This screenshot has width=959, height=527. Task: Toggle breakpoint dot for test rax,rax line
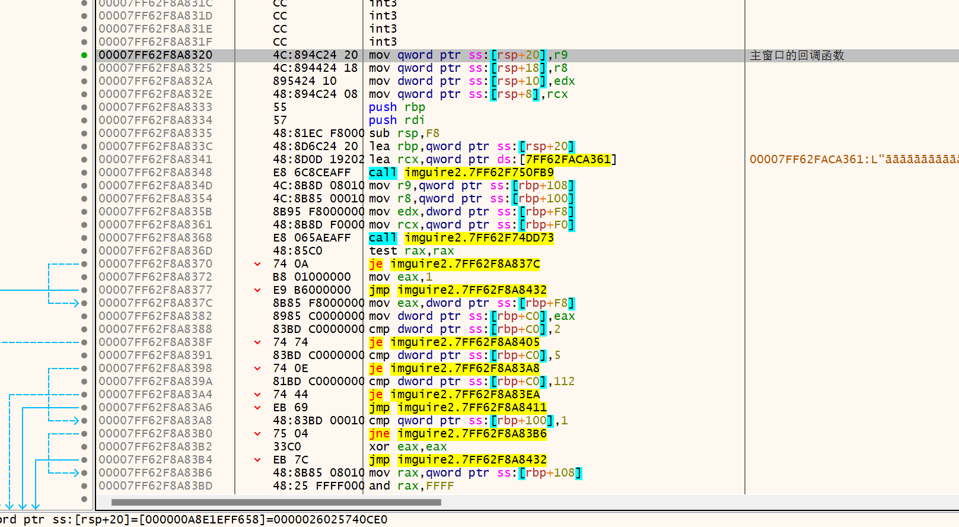pyautogui.click(x=84, y=251)
